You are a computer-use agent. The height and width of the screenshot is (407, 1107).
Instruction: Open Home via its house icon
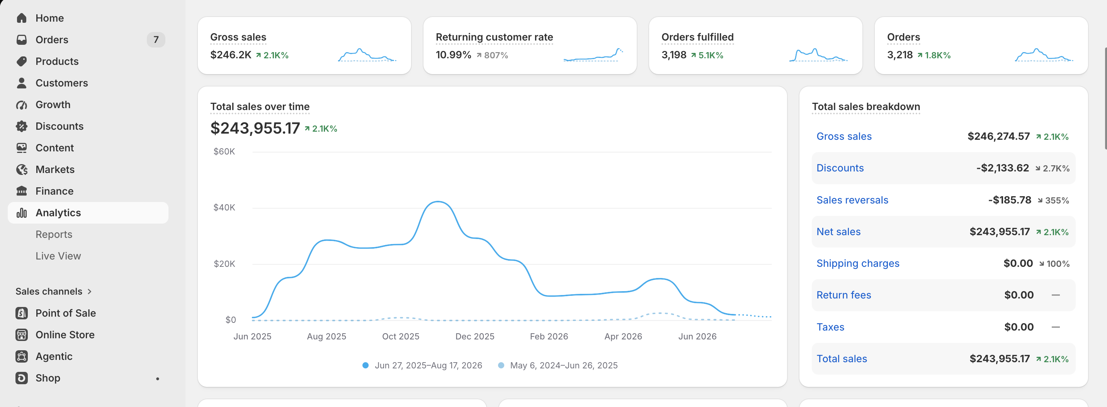tap(22, 18)
